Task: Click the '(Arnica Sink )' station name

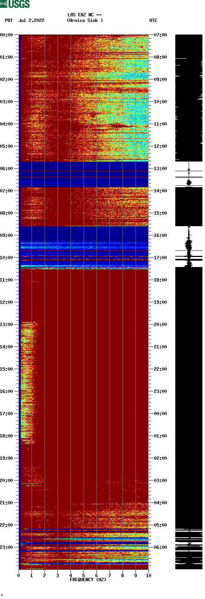Action: (85, 20)
